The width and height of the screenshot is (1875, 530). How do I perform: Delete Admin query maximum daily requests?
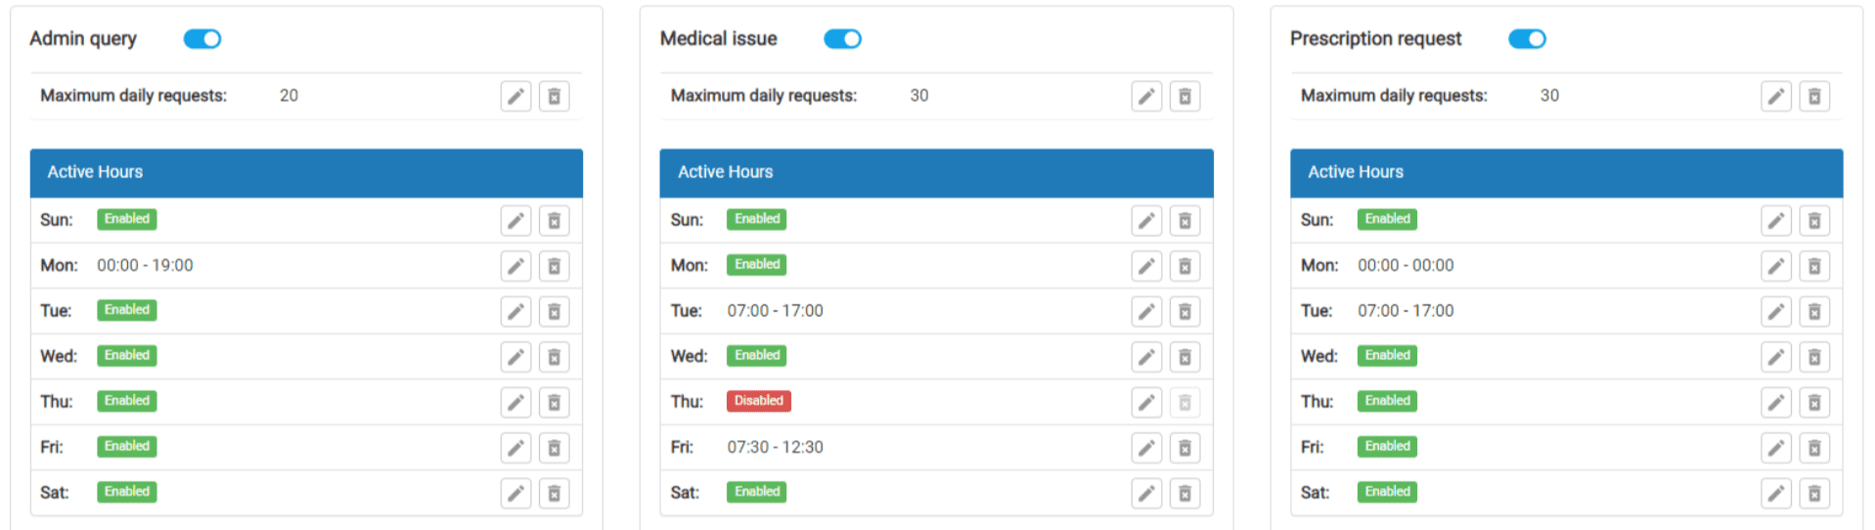(x=554, y=96)
